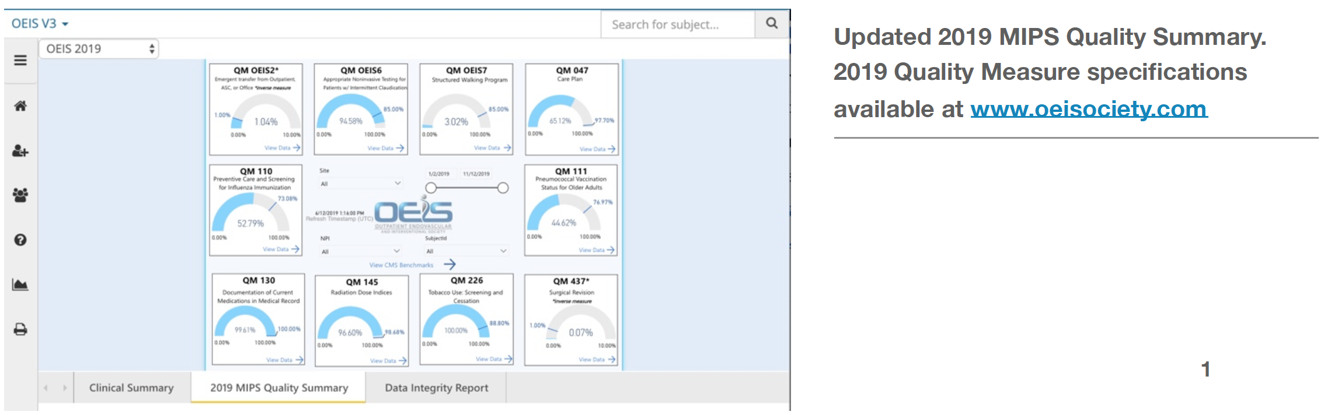Click the QM OEIS2 gauge 1.04% value
The image size is (1324, 415).
click(266, 122)
